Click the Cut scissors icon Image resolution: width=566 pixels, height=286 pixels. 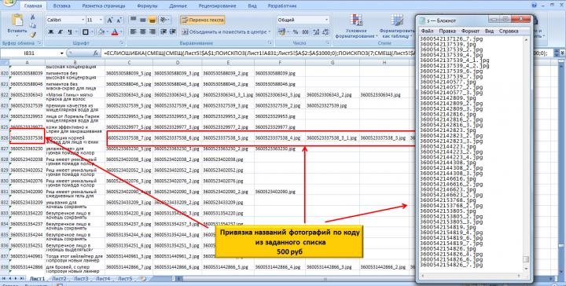click(32, 17)
